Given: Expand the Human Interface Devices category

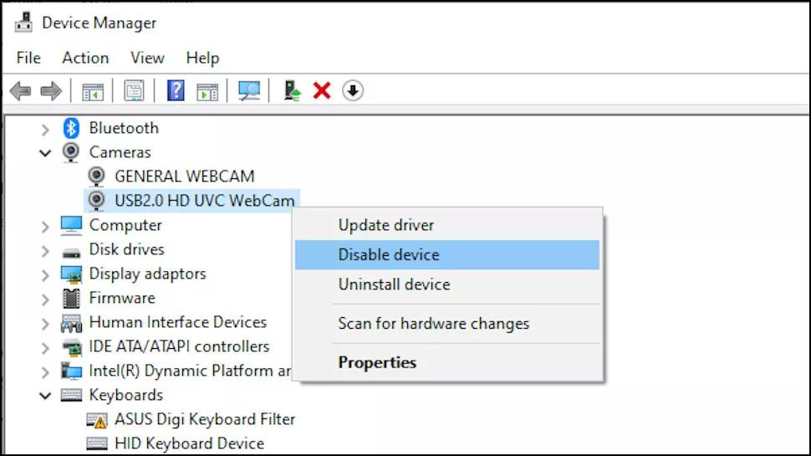Looking at the screenshot, I should [x=45, y=324].
